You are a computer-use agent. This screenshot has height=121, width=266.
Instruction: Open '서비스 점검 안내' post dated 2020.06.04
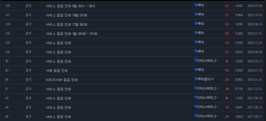coord(58,52)
